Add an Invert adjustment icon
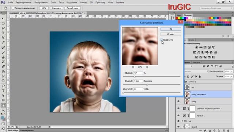 pyautogui.click(x=197, y=57)
